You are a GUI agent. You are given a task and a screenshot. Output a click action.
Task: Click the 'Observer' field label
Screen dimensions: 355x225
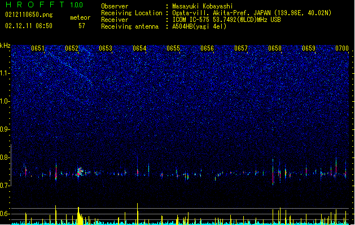115,6
